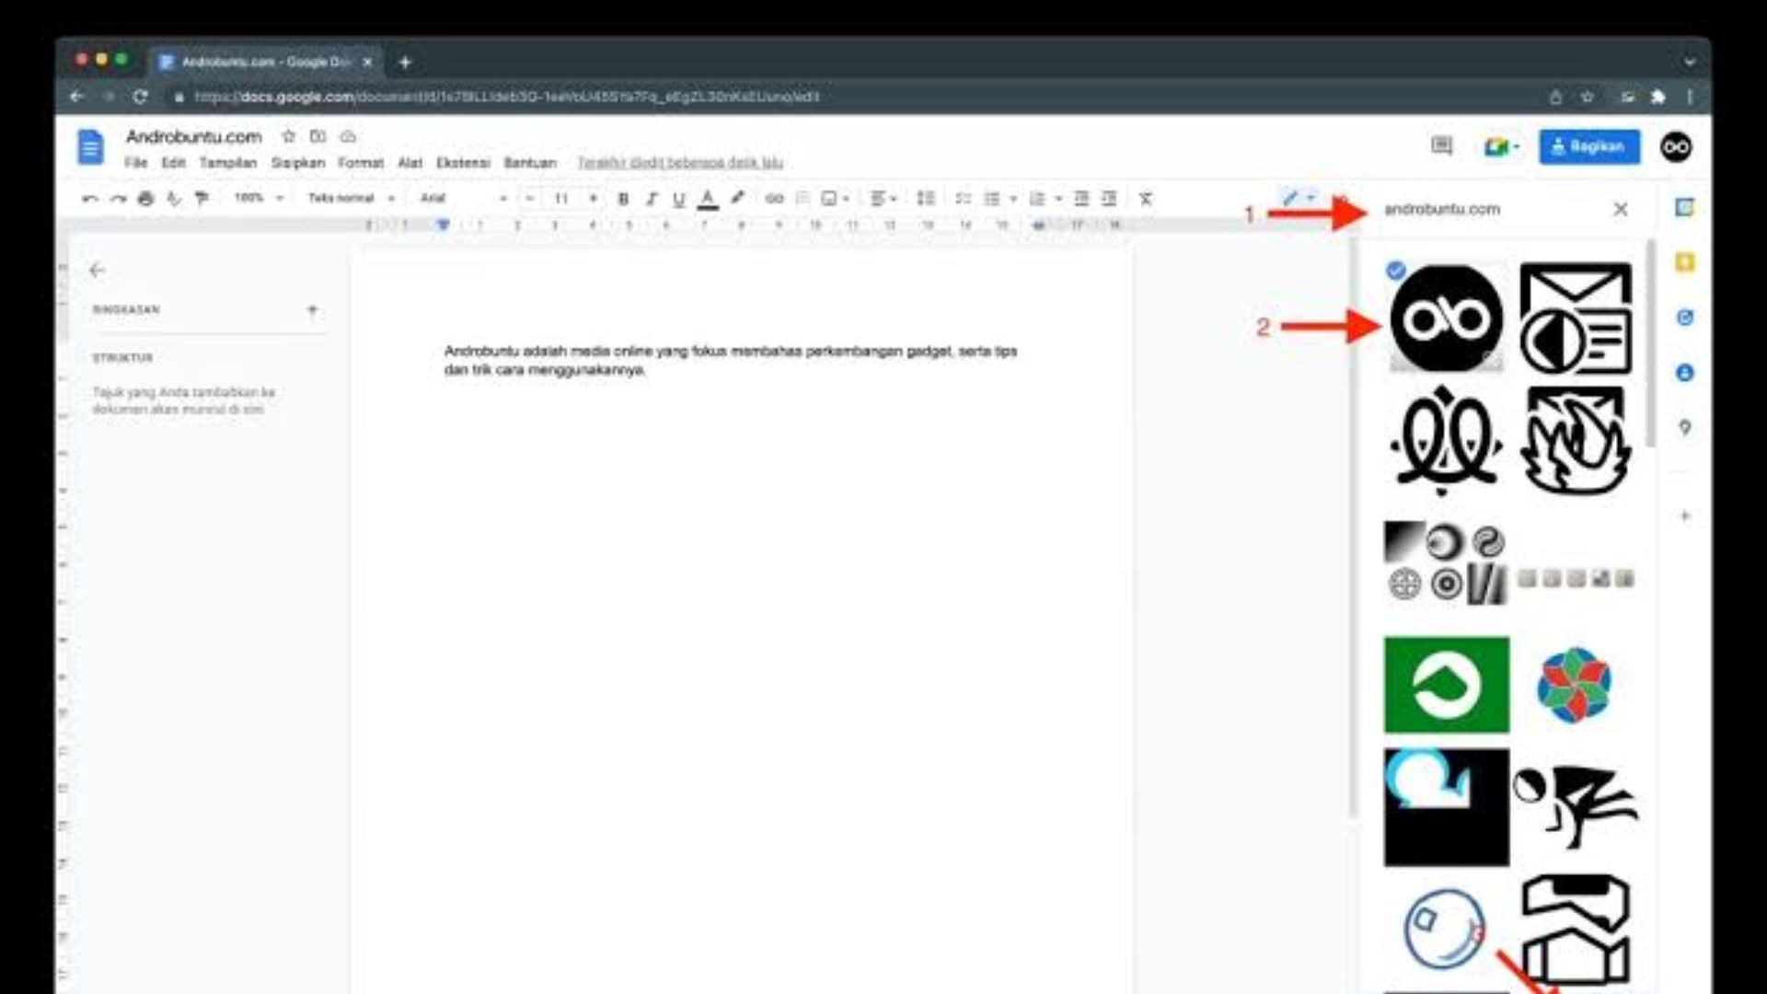The width and height of the screenshot is (1767, 994).
Task: Increase the font size
Action: click(593, 199)
